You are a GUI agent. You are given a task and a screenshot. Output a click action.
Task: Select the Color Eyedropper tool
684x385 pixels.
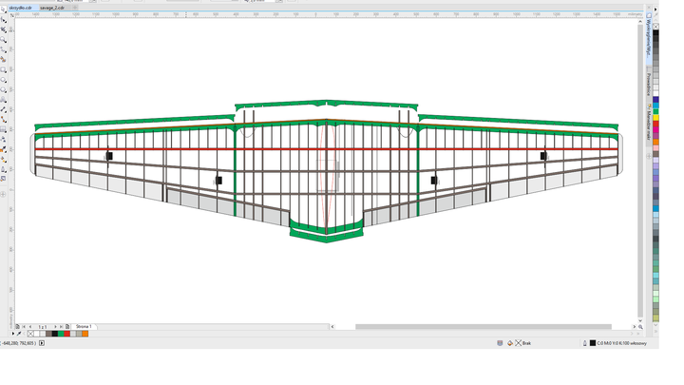[x=4, y=150]
